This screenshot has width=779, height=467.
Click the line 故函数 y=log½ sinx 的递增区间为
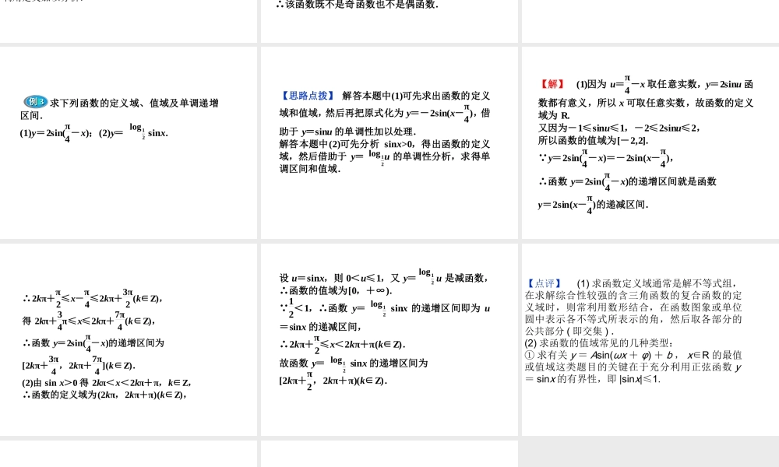click(354, 362)
